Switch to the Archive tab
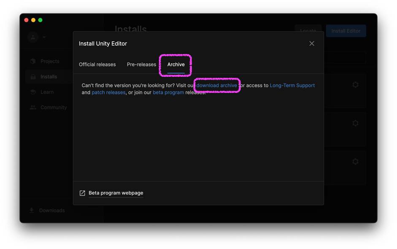397x249 pixels. (176, 65)
